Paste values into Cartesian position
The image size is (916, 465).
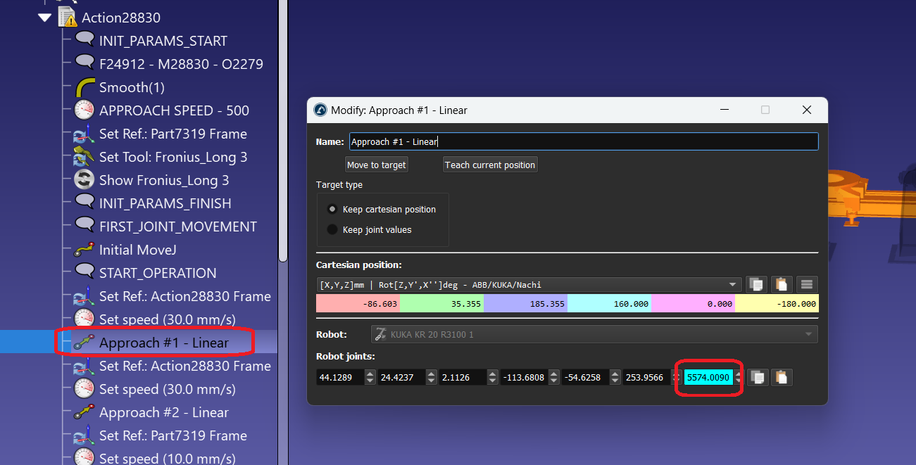click(782, 284)
